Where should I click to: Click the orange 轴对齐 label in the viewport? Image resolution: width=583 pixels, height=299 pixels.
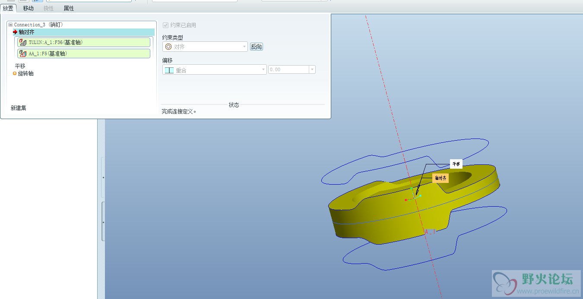[x=440, y=178]
